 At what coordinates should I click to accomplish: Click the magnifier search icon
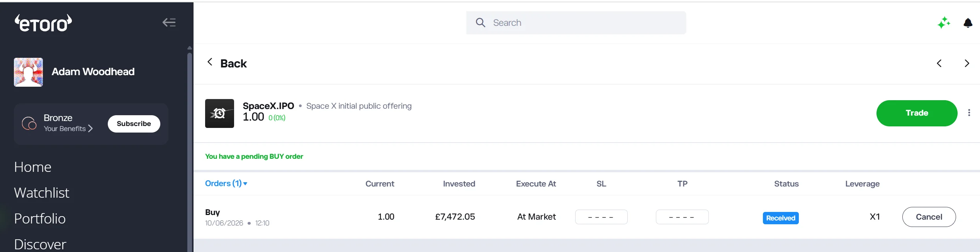pyautogui.click(x=480, y=23)
